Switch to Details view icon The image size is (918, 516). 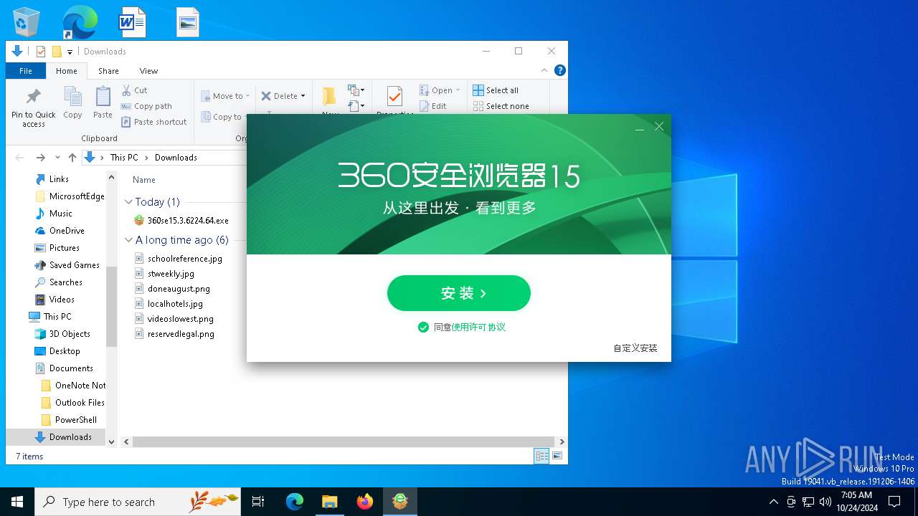[x=542, y=456]
